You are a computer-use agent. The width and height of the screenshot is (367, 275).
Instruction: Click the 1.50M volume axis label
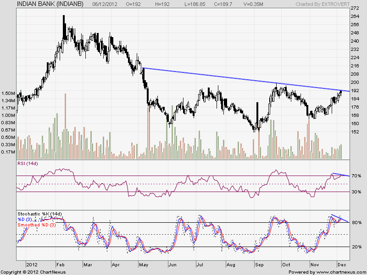point(8,93)
